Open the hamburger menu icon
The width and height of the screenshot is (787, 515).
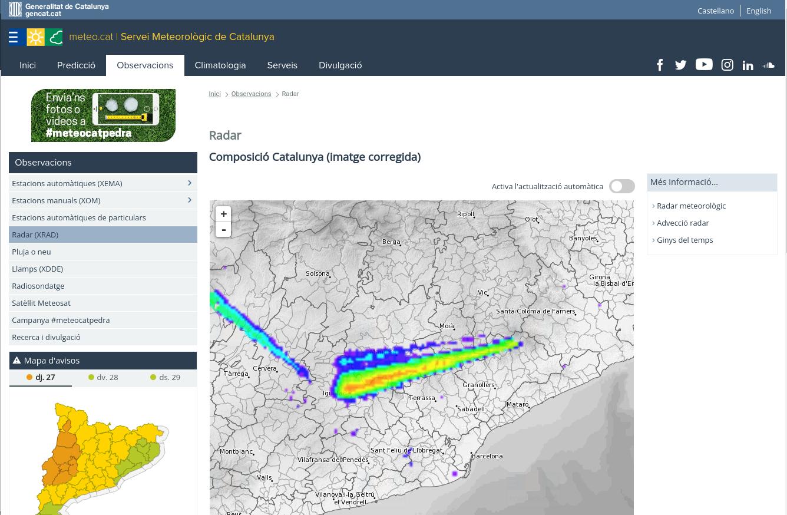click(x=14, y=37)
